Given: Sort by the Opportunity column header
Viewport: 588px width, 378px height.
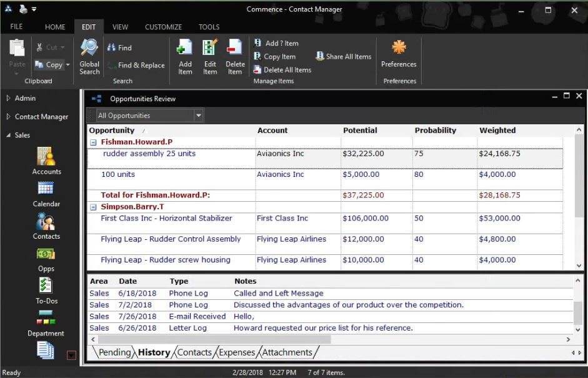Looking at the screenshot, I should 112,131.
